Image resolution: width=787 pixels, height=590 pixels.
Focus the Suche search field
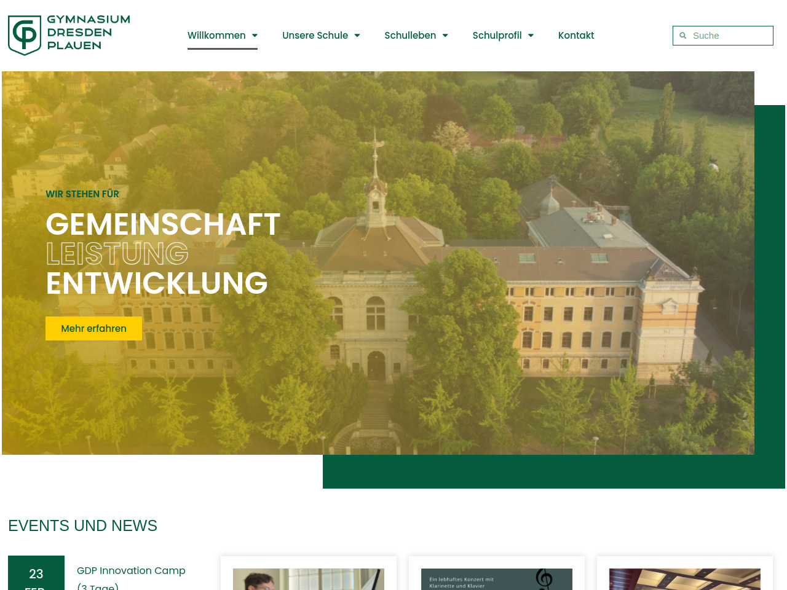pyautogui.click(x=729, y=36)
